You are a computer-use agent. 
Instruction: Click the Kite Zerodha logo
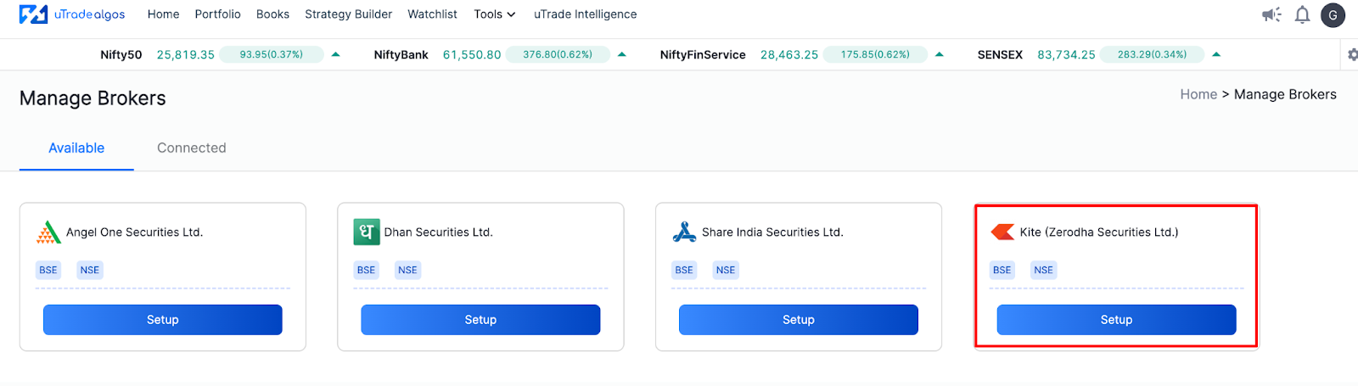[1002, 232]
